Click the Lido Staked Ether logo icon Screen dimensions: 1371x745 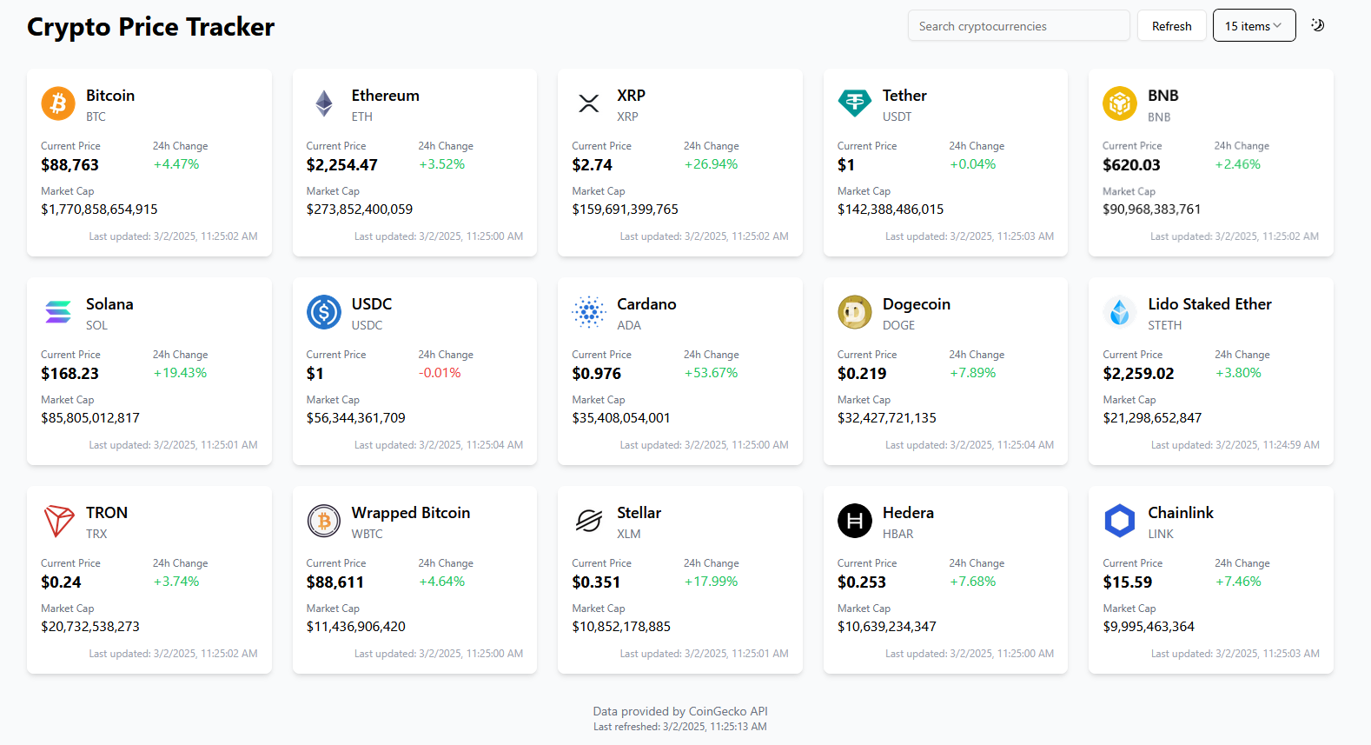[x=1120, y=312]
